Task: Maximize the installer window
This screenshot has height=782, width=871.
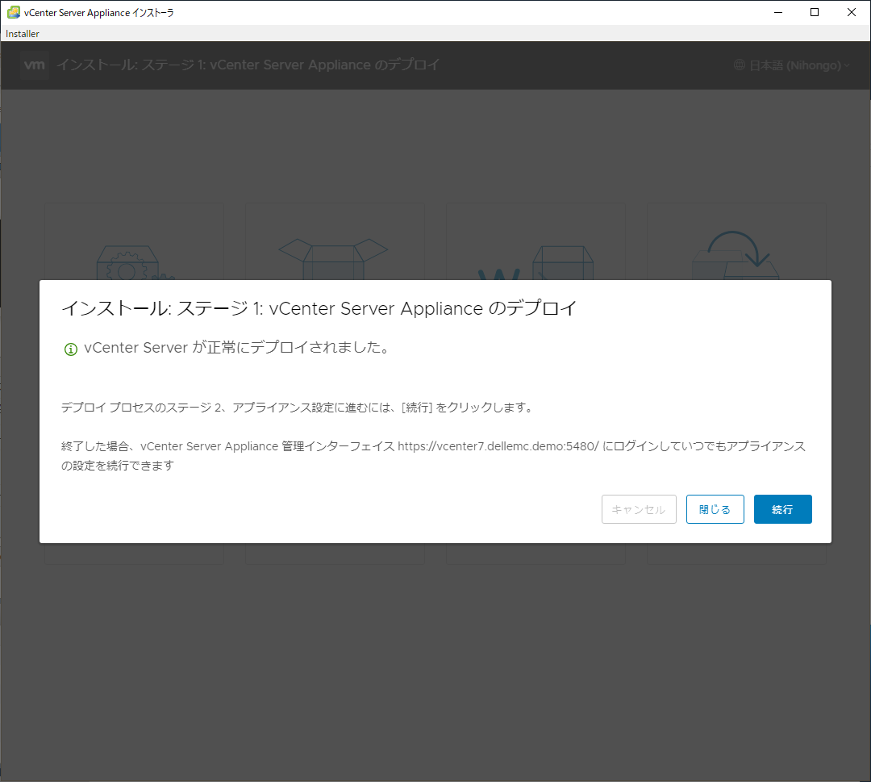Action: click(x=815, y=12)
